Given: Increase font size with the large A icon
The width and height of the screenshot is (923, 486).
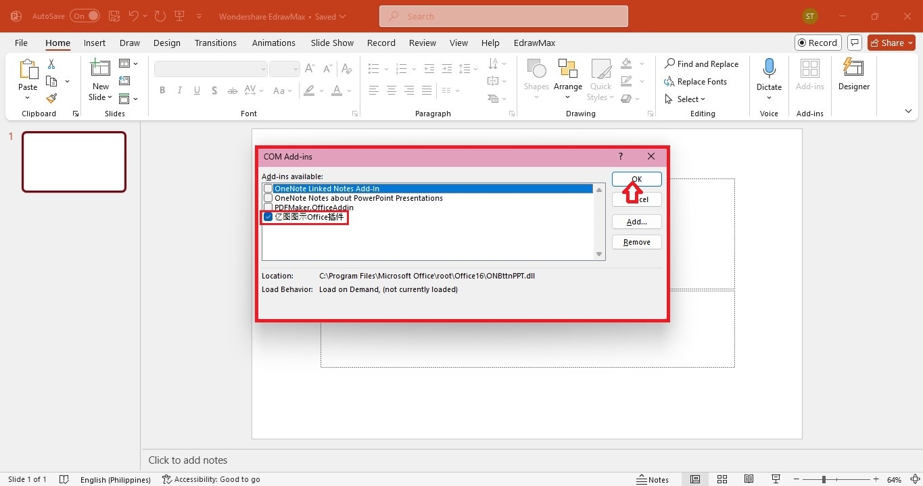Looking at the screenshot, I should (x=310, y=69).
